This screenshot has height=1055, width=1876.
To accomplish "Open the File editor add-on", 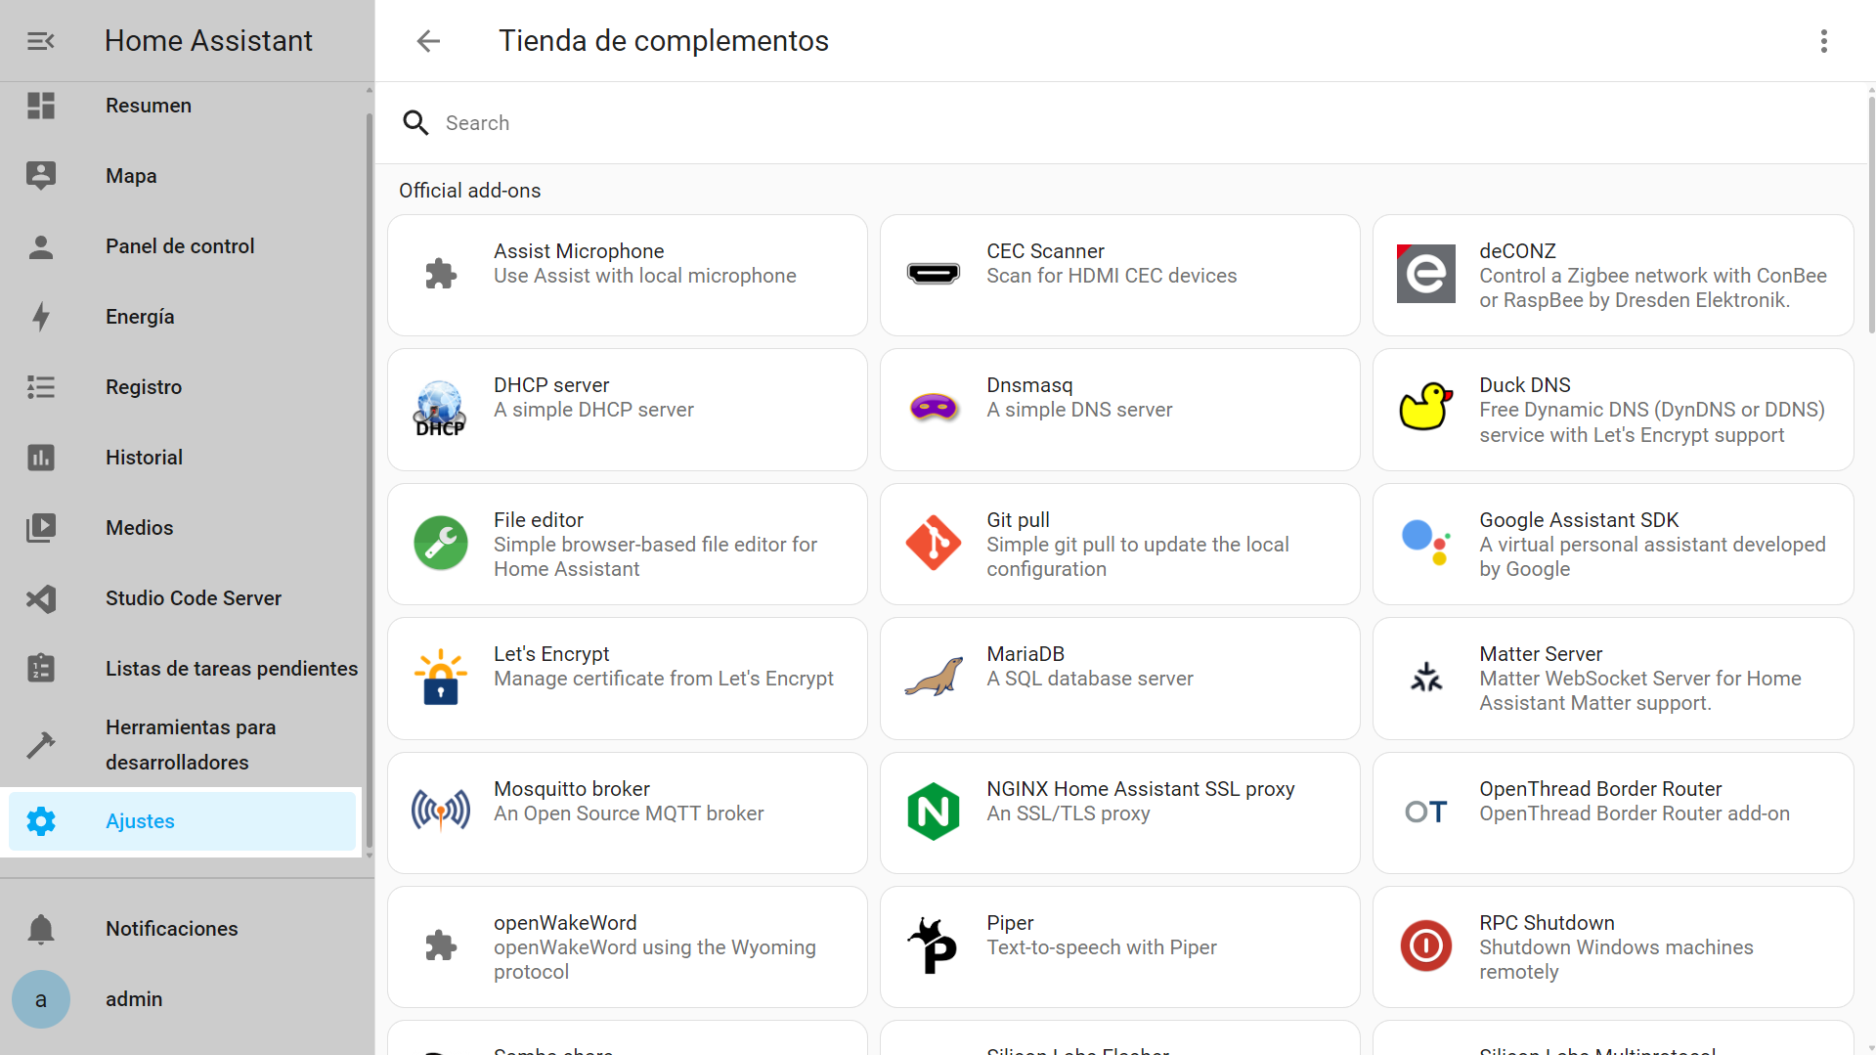I will coord(627,545).
